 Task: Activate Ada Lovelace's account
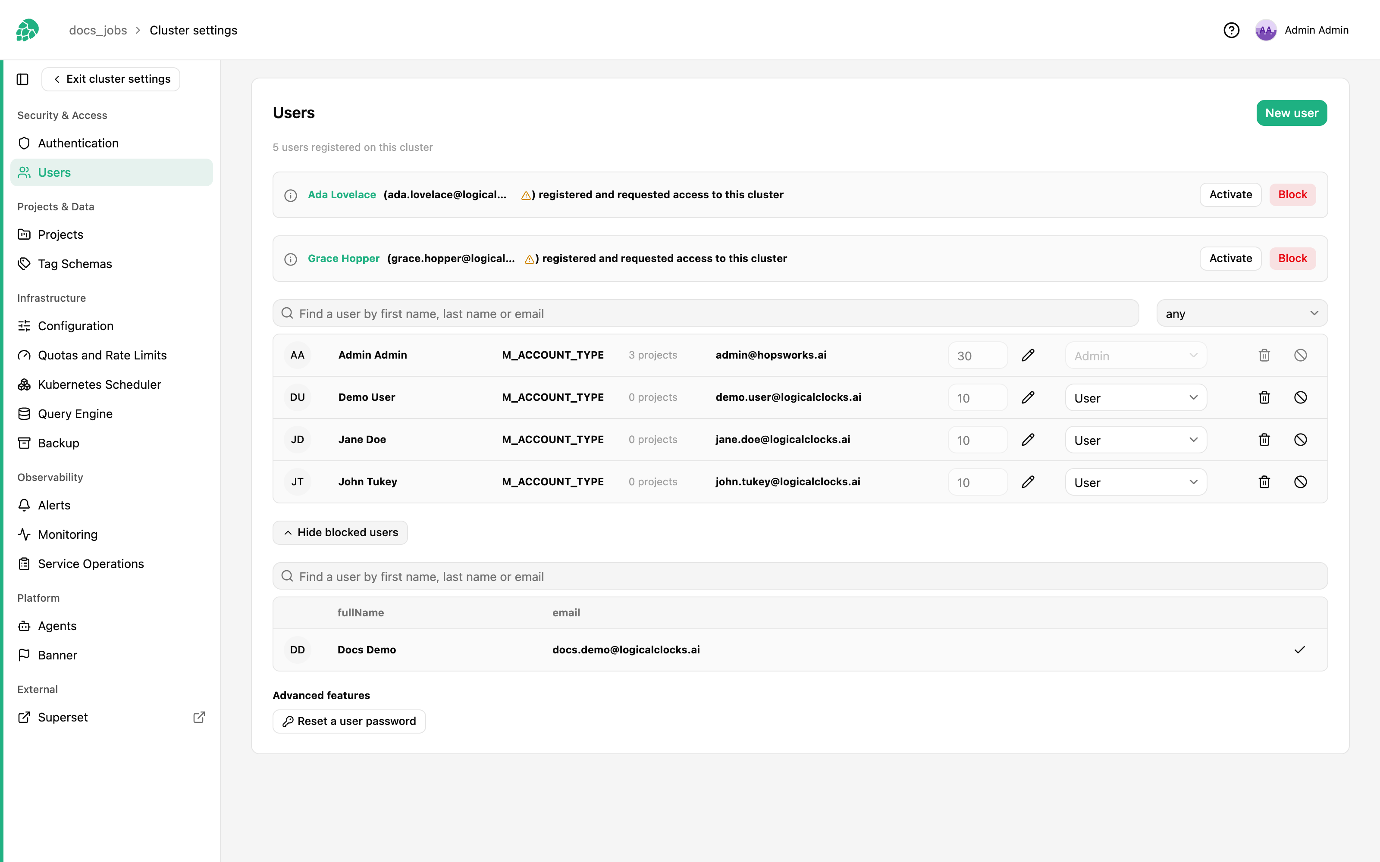click(x=1230, y=194)
